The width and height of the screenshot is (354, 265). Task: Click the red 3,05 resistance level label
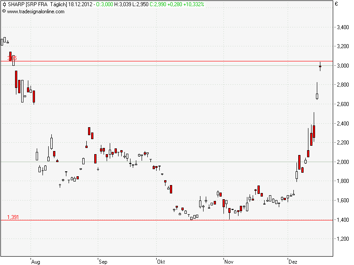pos(12,58)
